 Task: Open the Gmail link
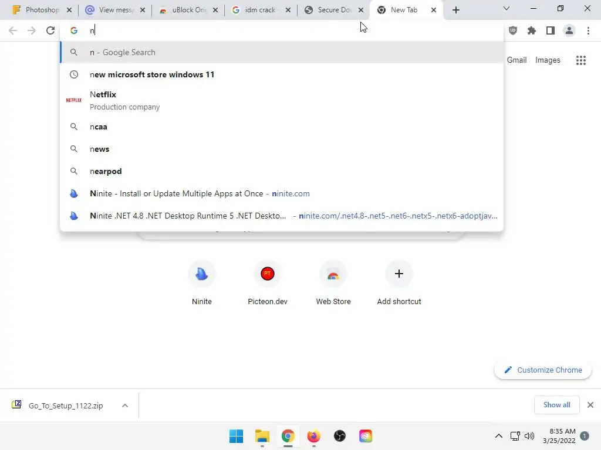click(x=516, y=60)
